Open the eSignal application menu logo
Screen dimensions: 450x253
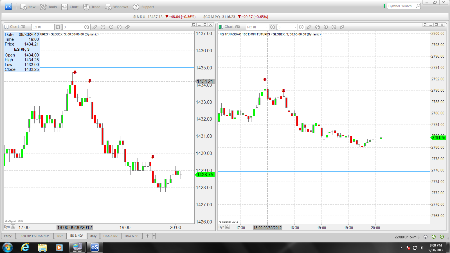8,7
